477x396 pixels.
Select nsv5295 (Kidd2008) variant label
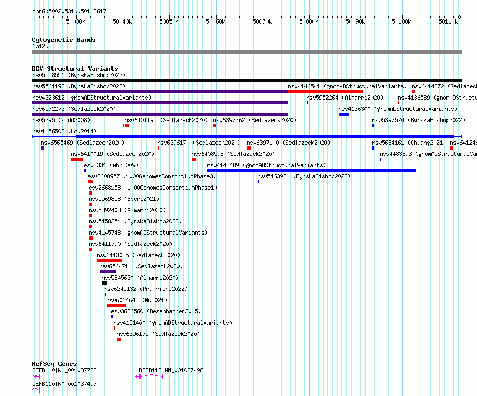[60, 120]
